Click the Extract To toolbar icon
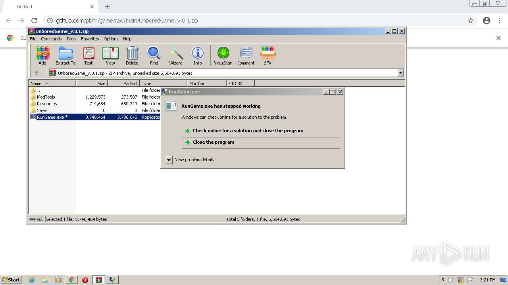The height and width of the screenshot is (285, 508). 65,56
